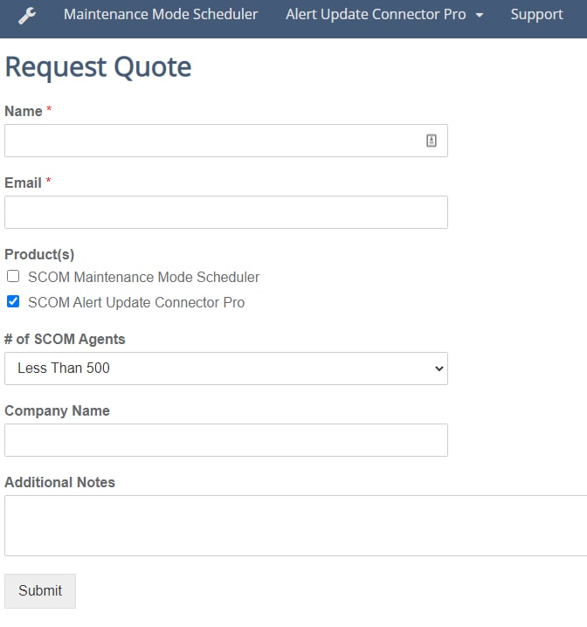Click the '# of SCOM Agents' label
The height and width of the screenshot is (627, 587).
(x=65, y=339)
